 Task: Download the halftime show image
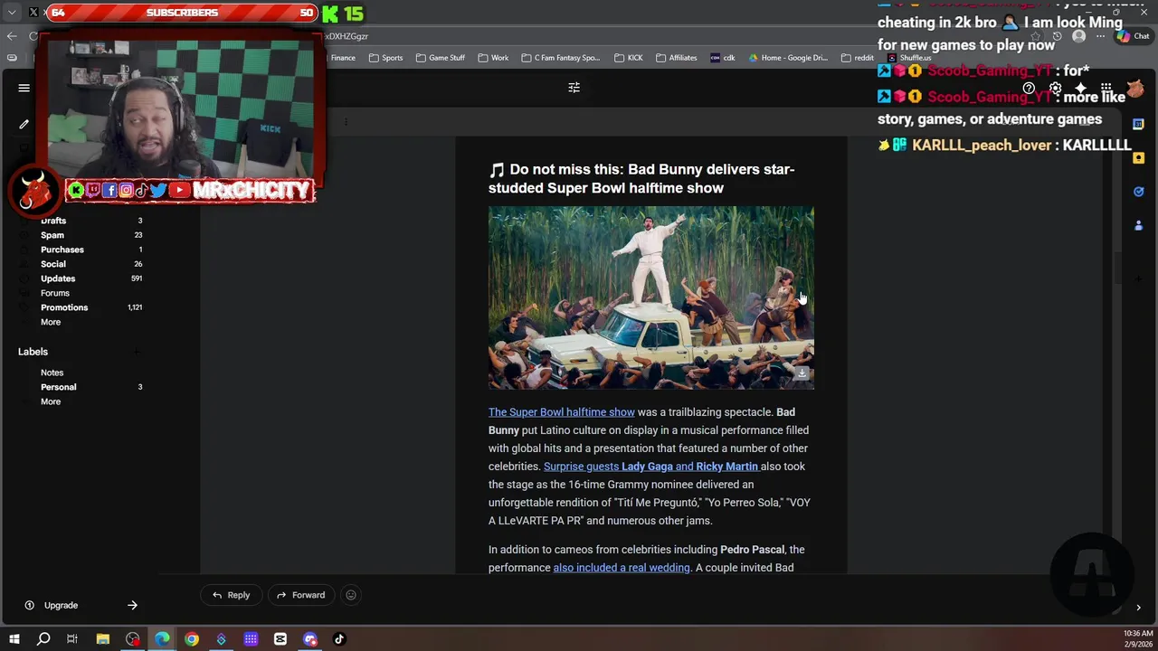[801, 373]
